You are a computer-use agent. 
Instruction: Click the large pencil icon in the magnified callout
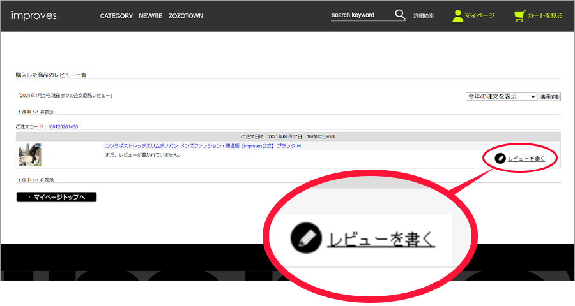click(305, 239)
